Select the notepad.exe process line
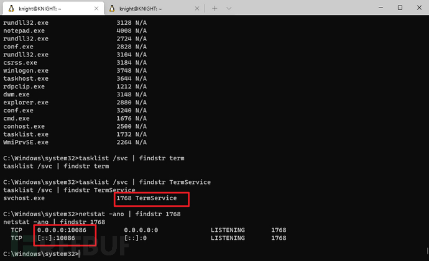Screen dimensions: 429x261 75,30
